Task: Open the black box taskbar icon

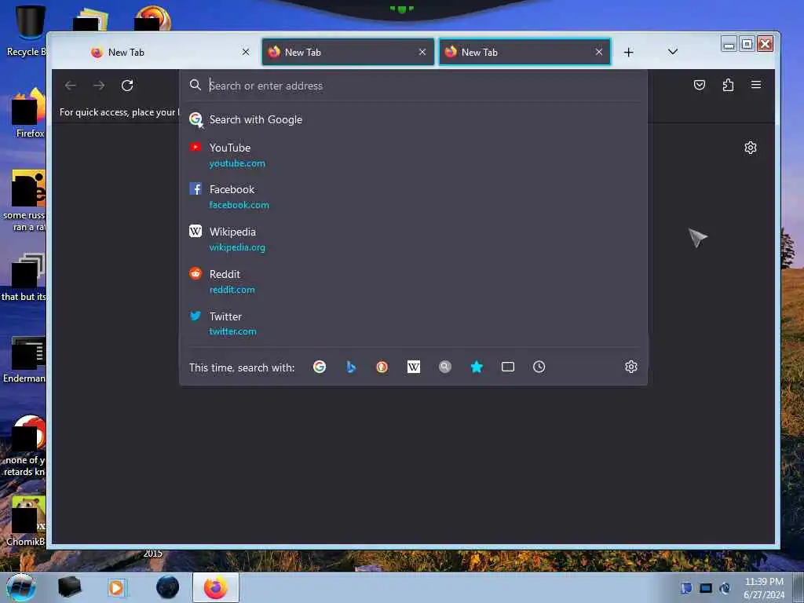Action: click(69, 587)
